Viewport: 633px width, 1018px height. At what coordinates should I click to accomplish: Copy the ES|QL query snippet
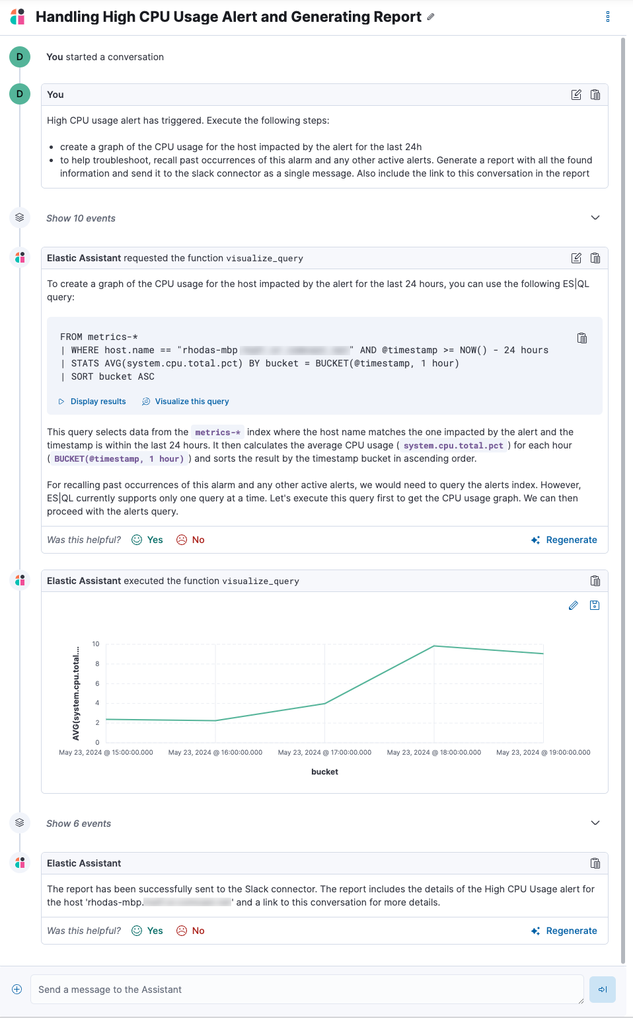point(582,337)
